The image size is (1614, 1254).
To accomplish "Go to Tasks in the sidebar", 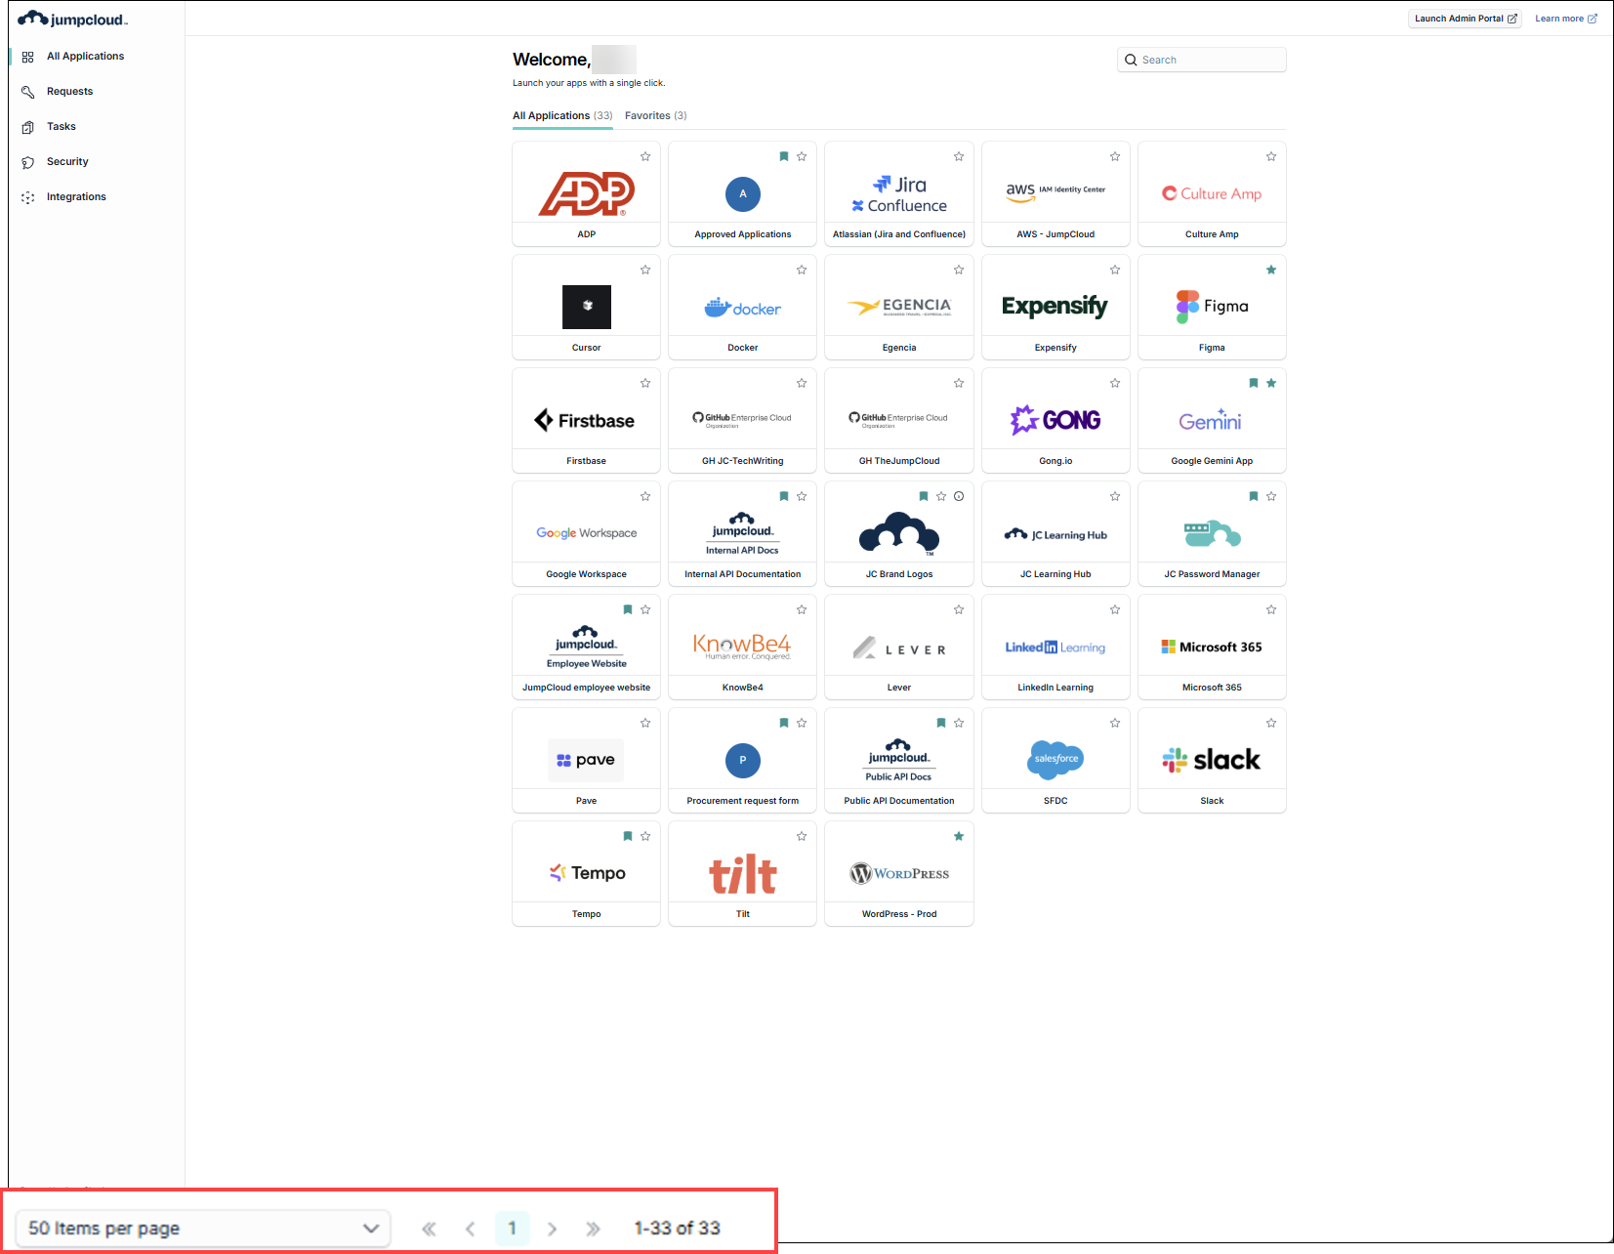I will click(x=61, y=126).
